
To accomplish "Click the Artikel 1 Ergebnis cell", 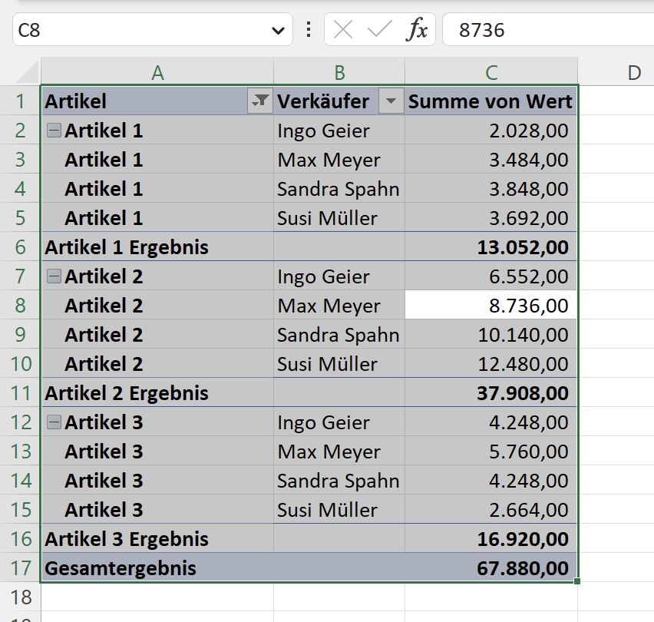I will click(x=157, y=247).
